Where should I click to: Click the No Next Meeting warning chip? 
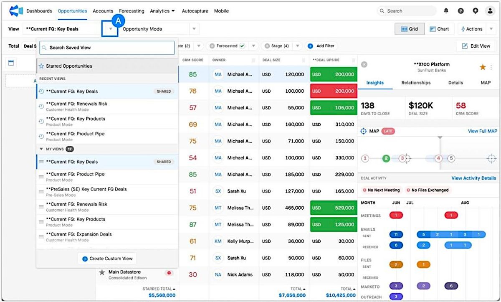click(381, 190)
